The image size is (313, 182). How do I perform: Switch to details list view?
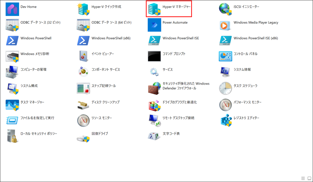click(x=303, y=178)
